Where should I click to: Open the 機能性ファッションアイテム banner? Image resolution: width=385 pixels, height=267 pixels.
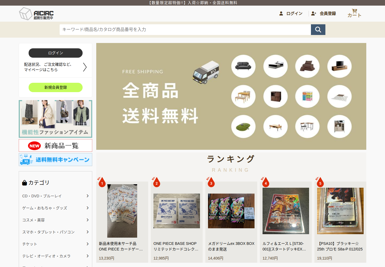pyautogui.click(x=56, y=119)
